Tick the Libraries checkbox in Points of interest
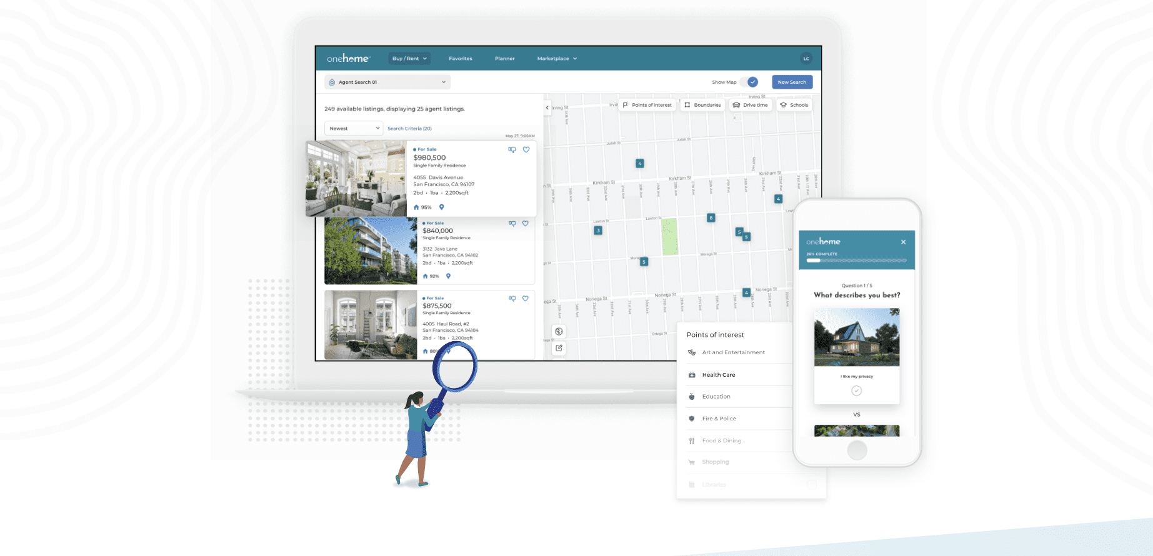The width and height of the screenshot is (1153, 556). click(812, 484)
